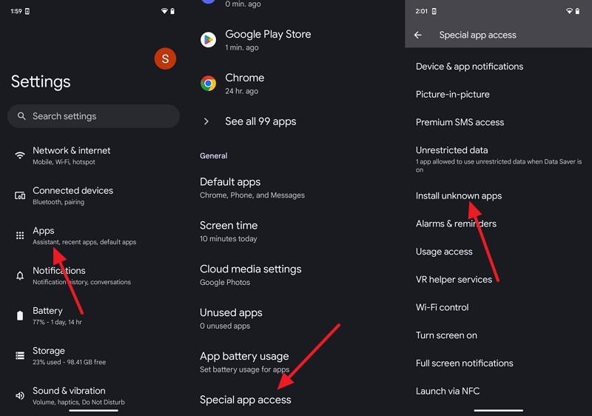Click Wi-Fi status icon on Special app access screen
592x416 pixels.
pyautogui.click(x=569, y=11)
